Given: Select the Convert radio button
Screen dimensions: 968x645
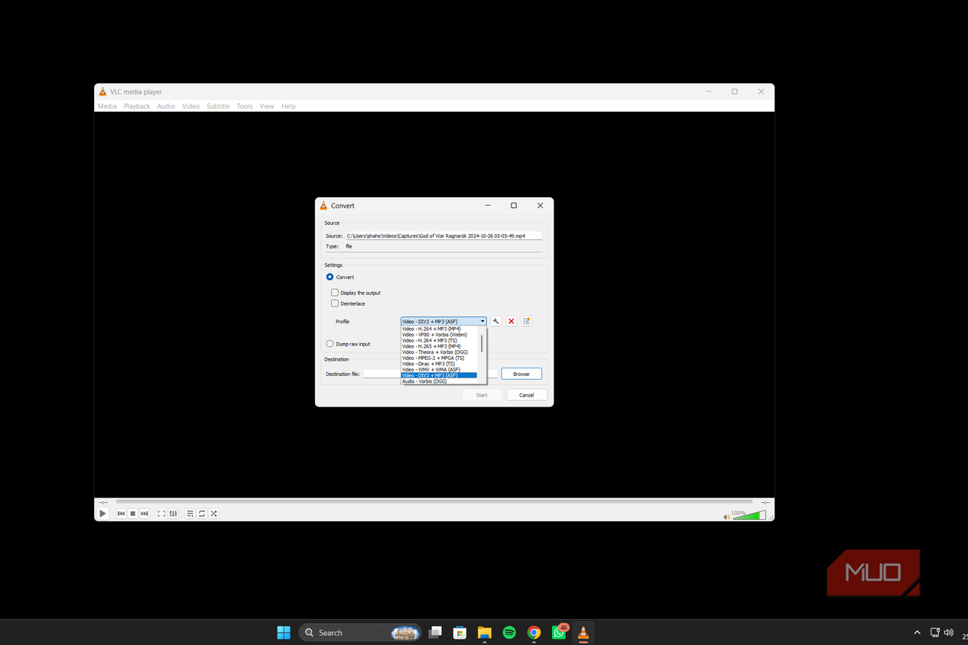Looking at the screenshot, I should (330, 277).
